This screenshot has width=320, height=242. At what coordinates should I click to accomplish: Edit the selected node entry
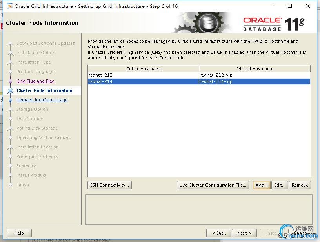click(280, 185)
